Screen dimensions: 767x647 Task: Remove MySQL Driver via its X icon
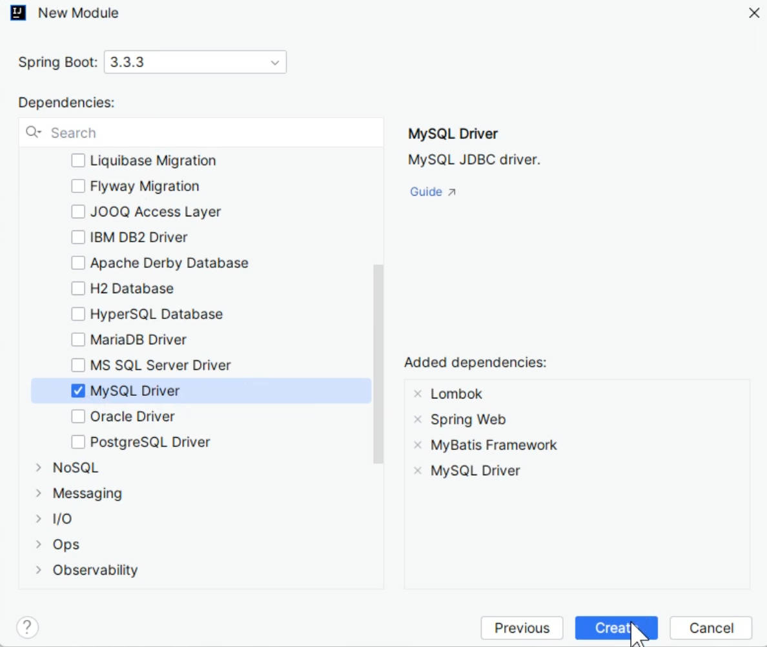pyautogui.click(x=417, y=471)
